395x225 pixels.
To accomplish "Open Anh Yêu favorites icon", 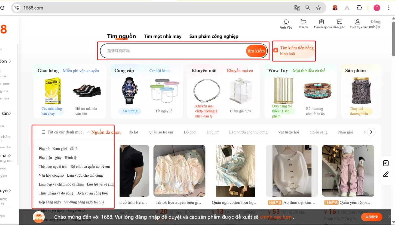I will click(286, 22).
